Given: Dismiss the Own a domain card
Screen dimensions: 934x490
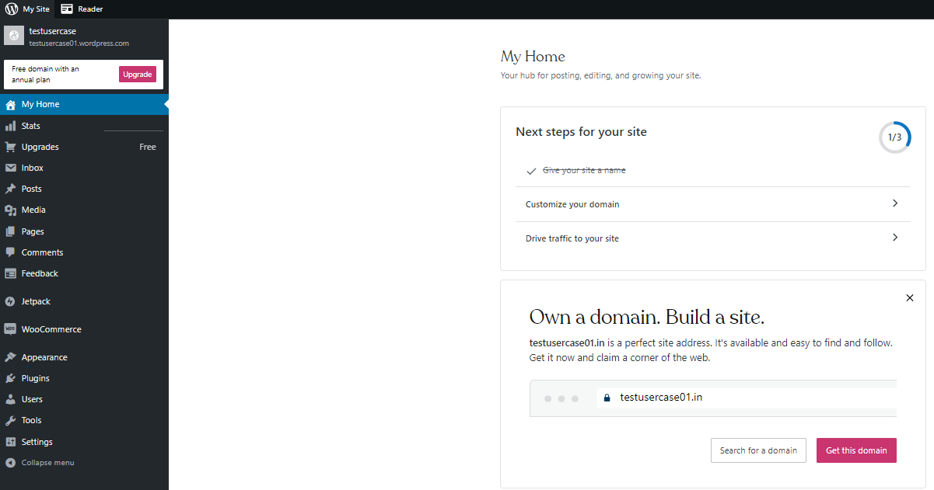Looking at the screenshot, I should 910,297.
